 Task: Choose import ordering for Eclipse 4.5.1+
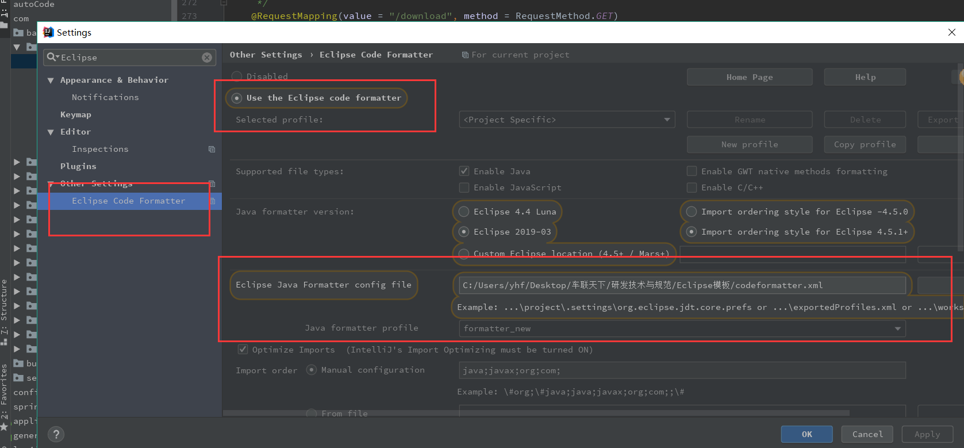692,232
